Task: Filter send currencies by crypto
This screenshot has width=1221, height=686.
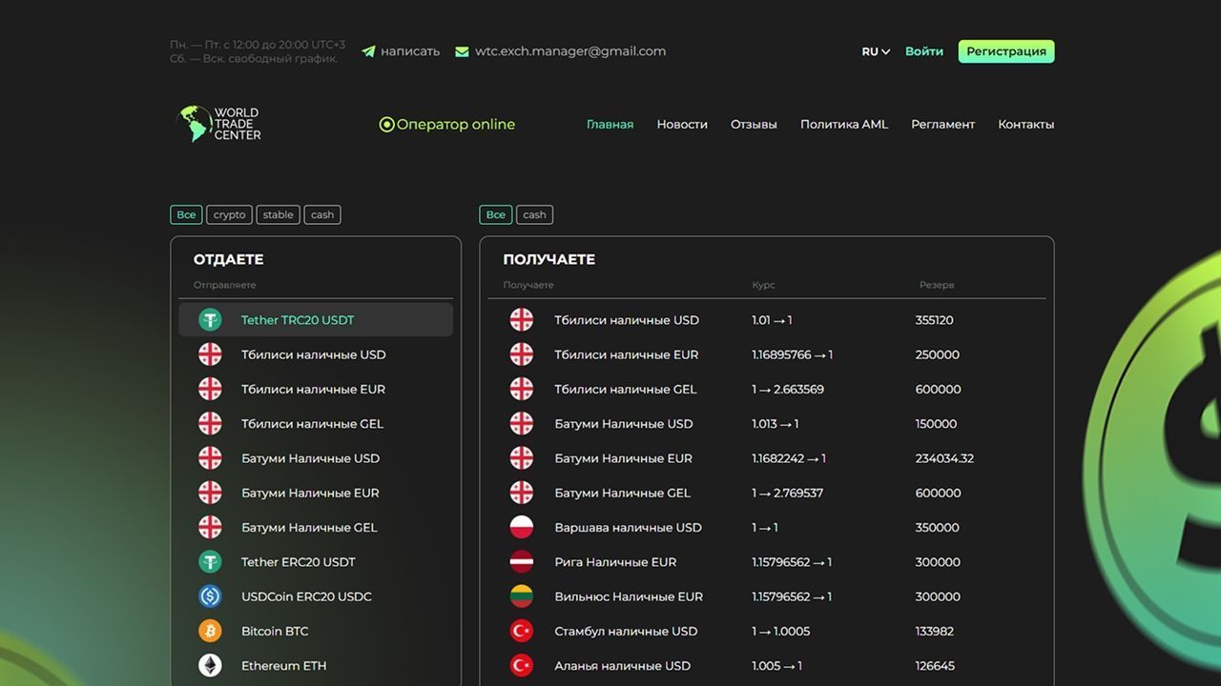Action: pyautogui.click(x=229, y=214)
